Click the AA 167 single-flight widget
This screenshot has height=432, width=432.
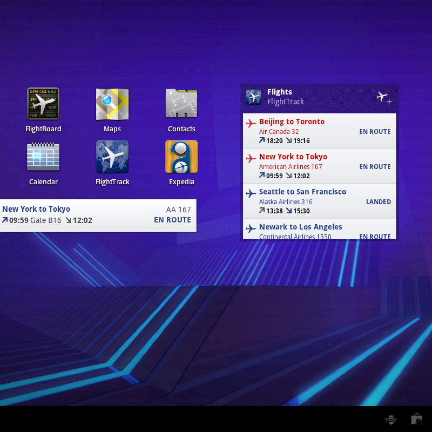coord(97,215)
